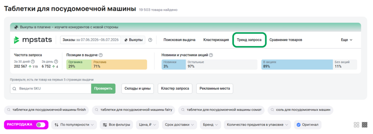Click the mpstats logo

(x=33, y=40)
